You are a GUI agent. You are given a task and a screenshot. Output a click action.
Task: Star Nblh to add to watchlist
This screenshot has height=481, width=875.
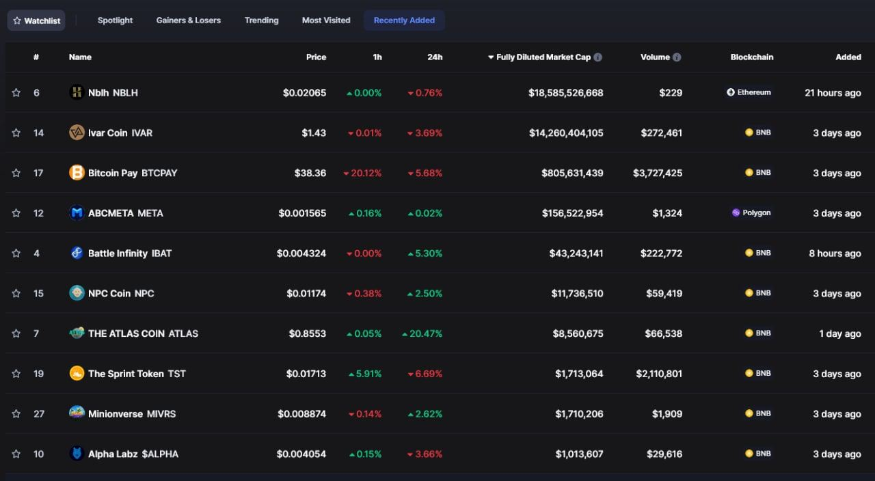16,93
